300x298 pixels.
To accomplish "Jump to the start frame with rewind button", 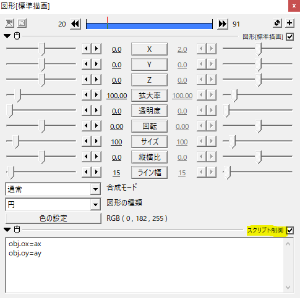I will pyautogui.click(x=75, y=24).
